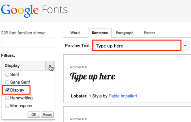Image resolution: width=191 pixels, height=122 pixels.
Task: Select the Monospace checkbox
Action: [7, 106]
